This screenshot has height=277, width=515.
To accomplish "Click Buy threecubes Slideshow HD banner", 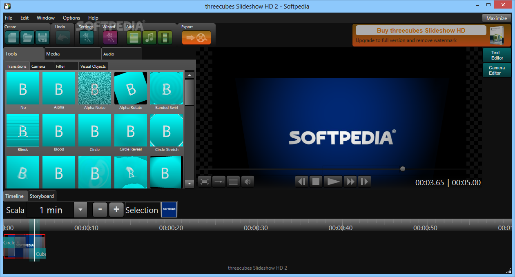I will pyautogui.click(x=421, y=31).
